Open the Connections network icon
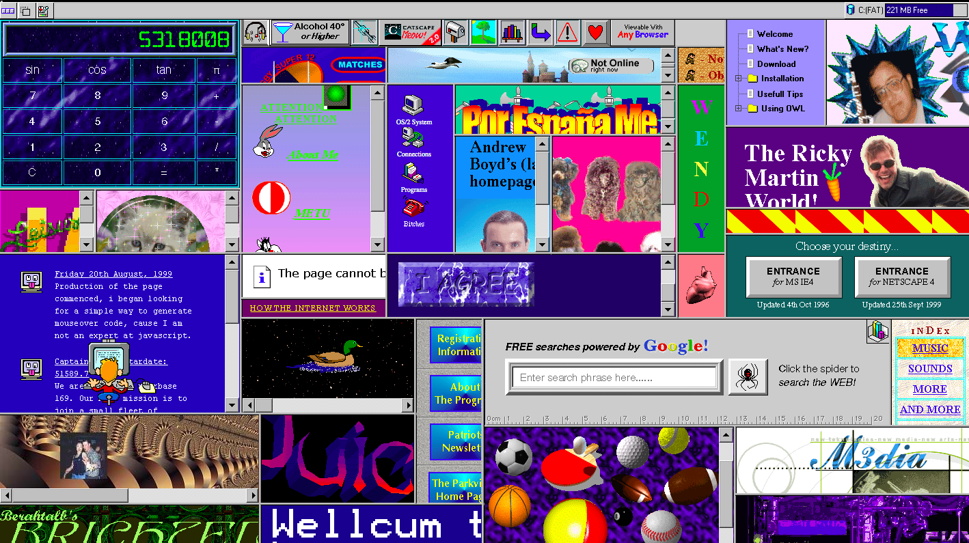 (x=414, y=143)
